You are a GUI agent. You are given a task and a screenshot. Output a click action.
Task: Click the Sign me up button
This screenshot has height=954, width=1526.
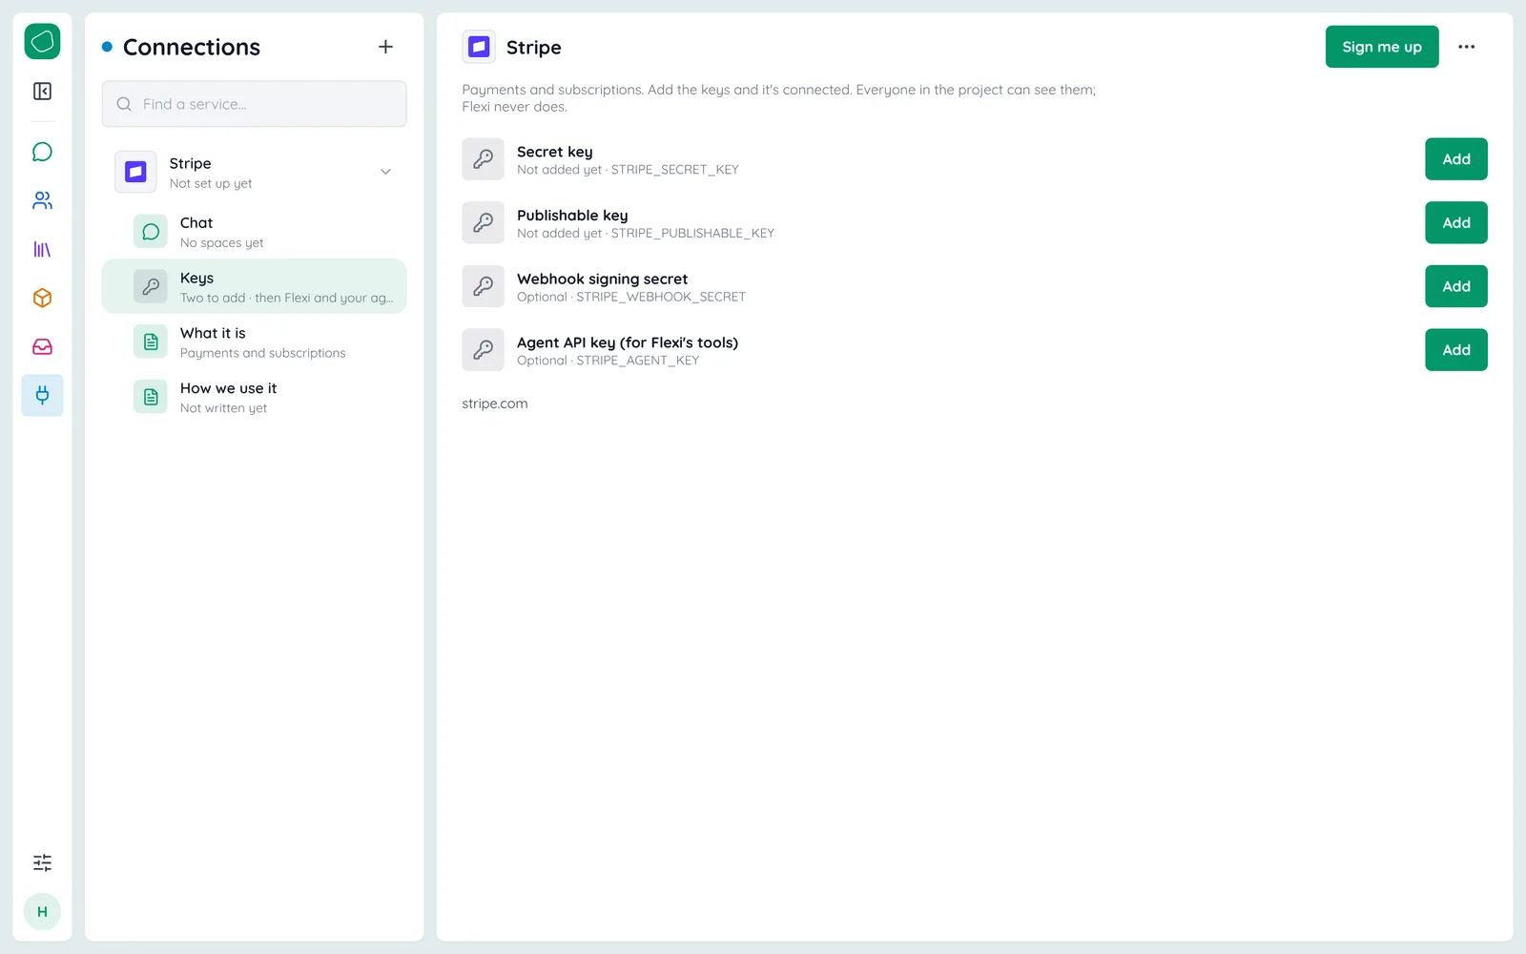(x=1382, y=47)
